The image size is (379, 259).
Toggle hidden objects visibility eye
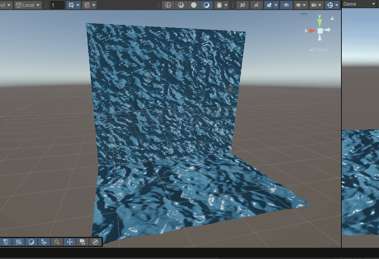click(x=286, y=5)
